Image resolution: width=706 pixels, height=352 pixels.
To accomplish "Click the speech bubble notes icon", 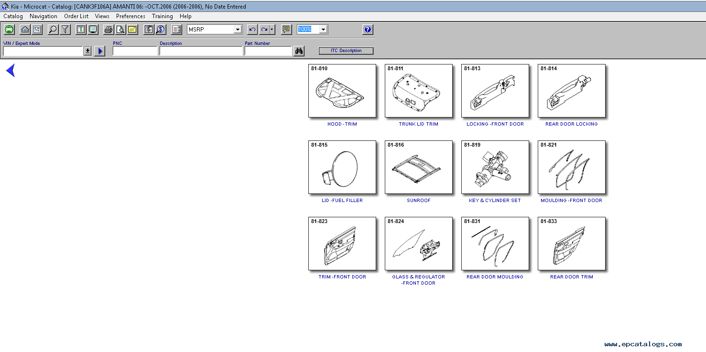I will 286,30.
